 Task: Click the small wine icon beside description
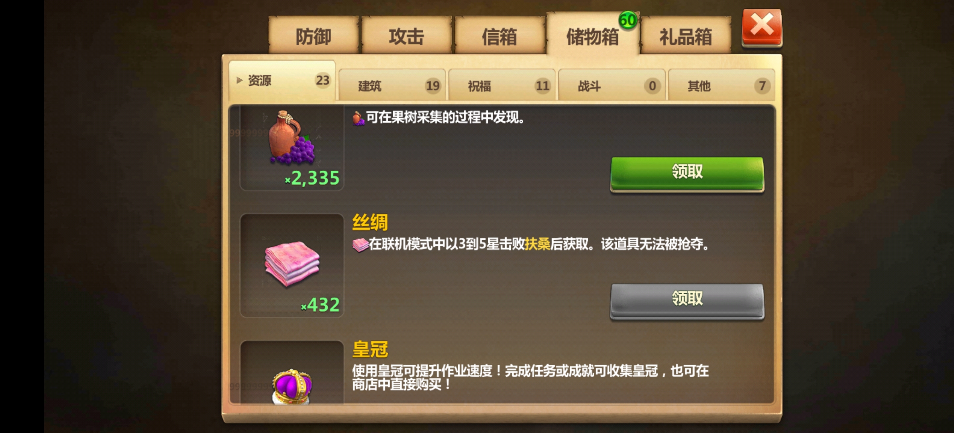(x=358, y=119)
